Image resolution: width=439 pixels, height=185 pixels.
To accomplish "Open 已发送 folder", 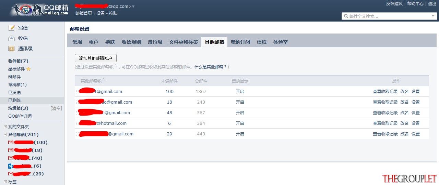I will (14, 92).
